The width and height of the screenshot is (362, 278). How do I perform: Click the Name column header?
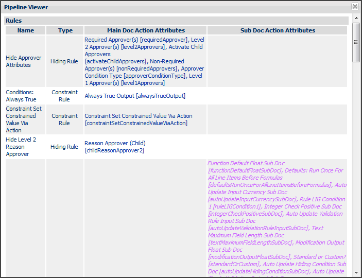(x=26, y=30)
